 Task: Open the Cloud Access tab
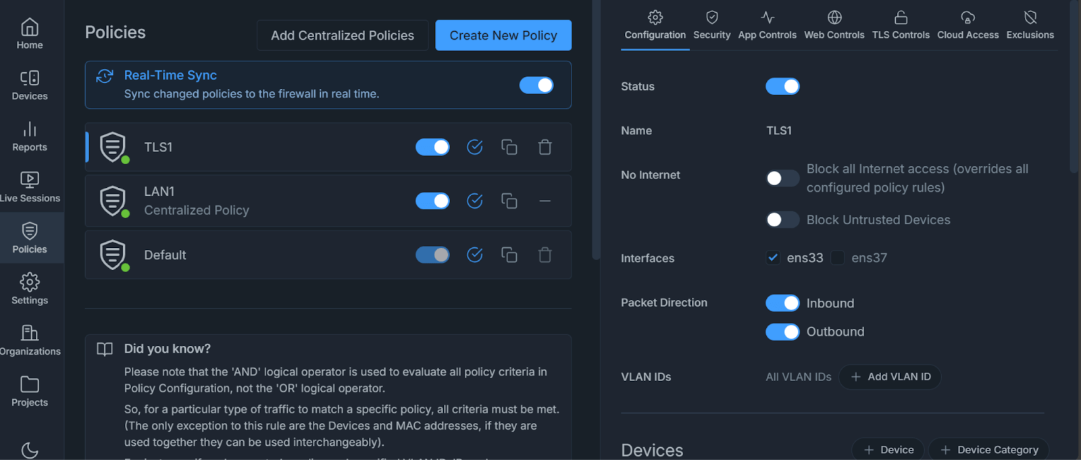[967, 25]
